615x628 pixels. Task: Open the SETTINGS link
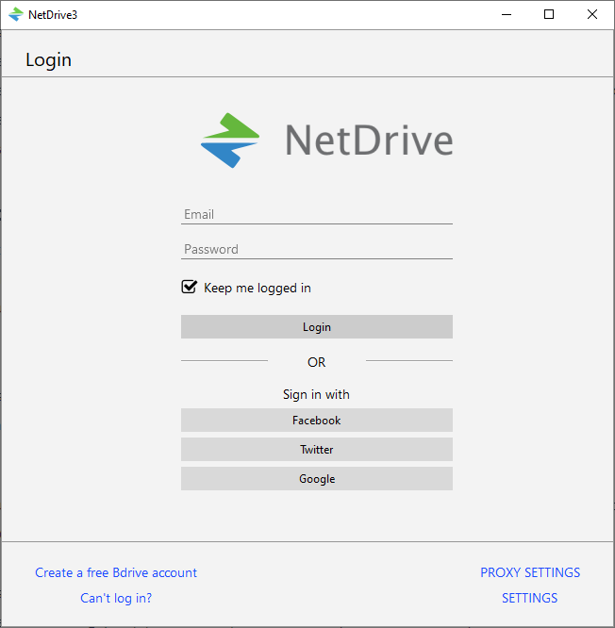530,598
